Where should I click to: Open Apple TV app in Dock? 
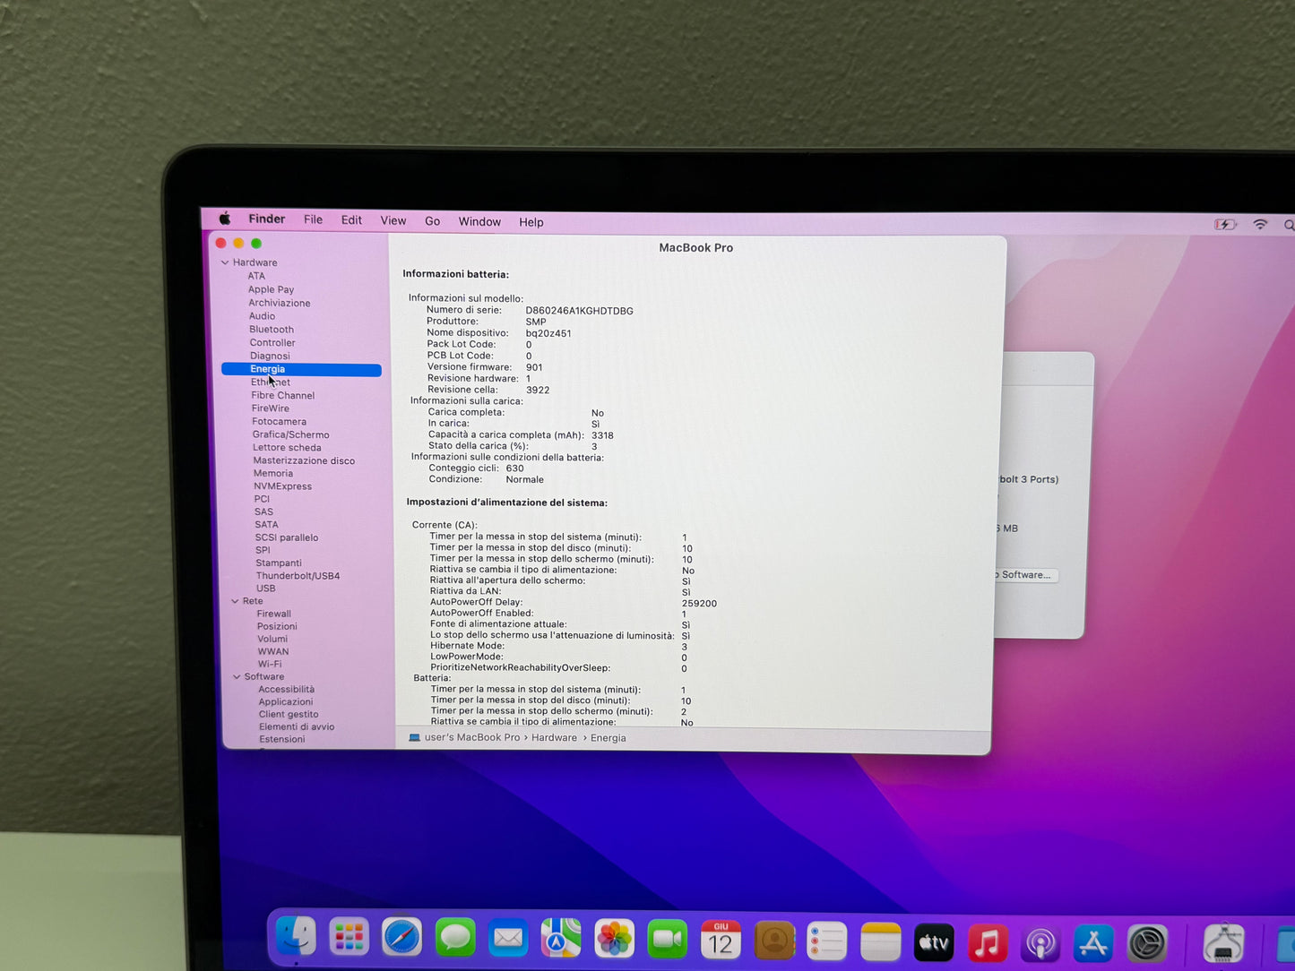pos(934,942)
